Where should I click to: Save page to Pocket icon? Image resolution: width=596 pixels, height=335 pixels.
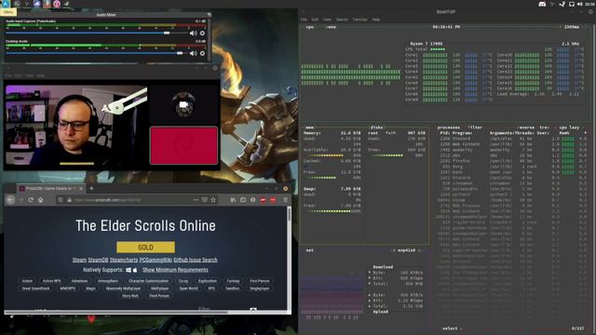tap(205, 200)
